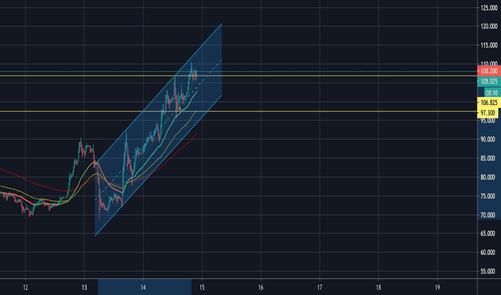Image resolution: width=501 pixels, height=295 pixels.
Task: Click date 17 on the time axis
Action: coord(319,287)
